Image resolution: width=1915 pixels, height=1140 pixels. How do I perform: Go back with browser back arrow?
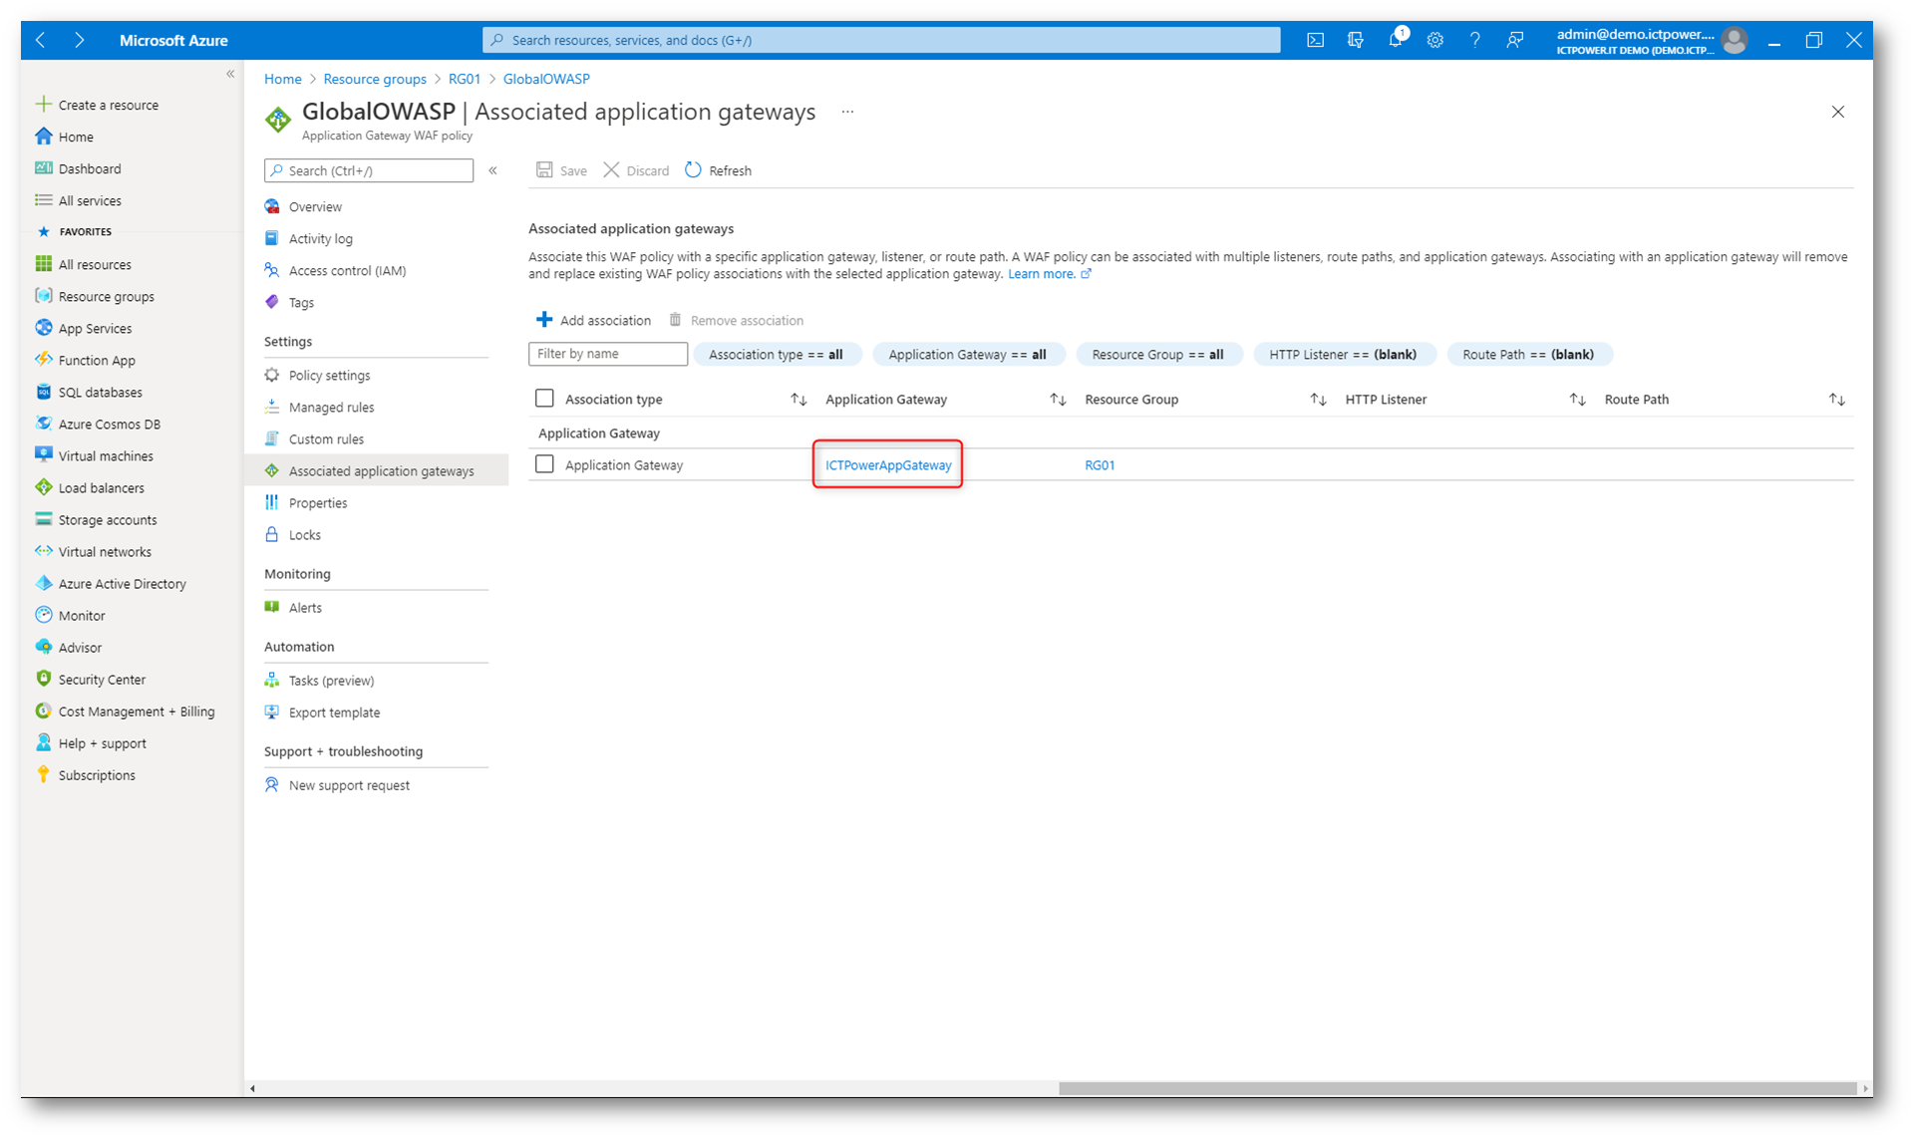pos(40,40)
